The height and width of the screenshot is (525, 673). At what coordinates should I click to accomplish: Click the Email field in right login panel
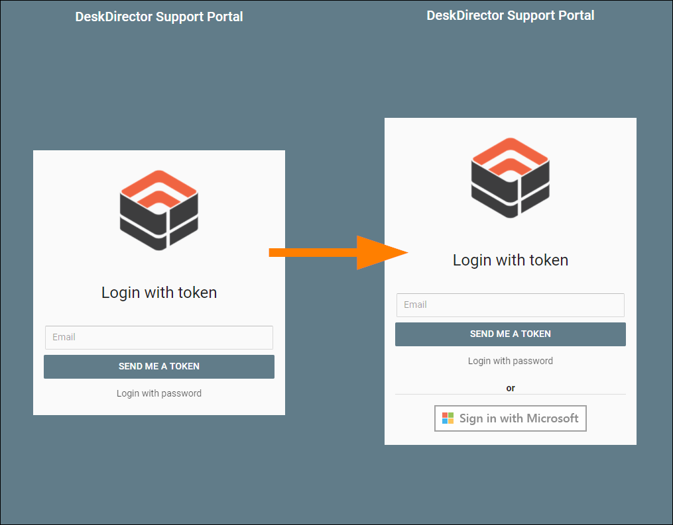[x=511, y=305]
